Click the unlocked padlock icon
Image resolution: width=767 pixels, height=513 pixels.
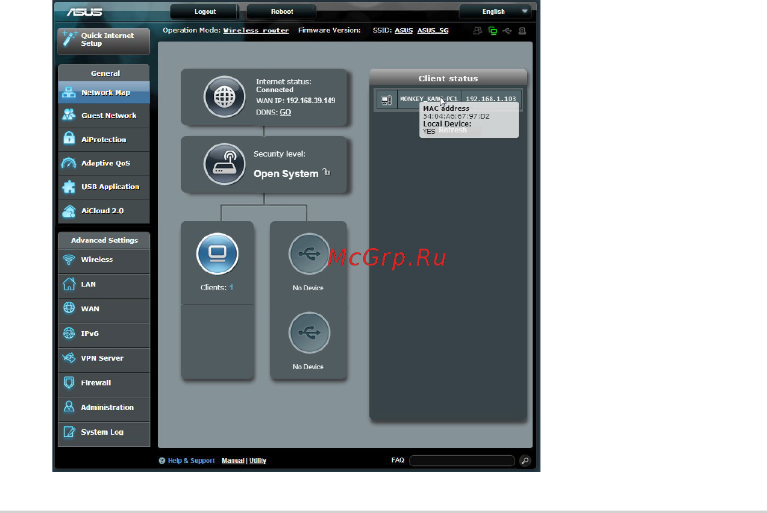tap(326, 172)
